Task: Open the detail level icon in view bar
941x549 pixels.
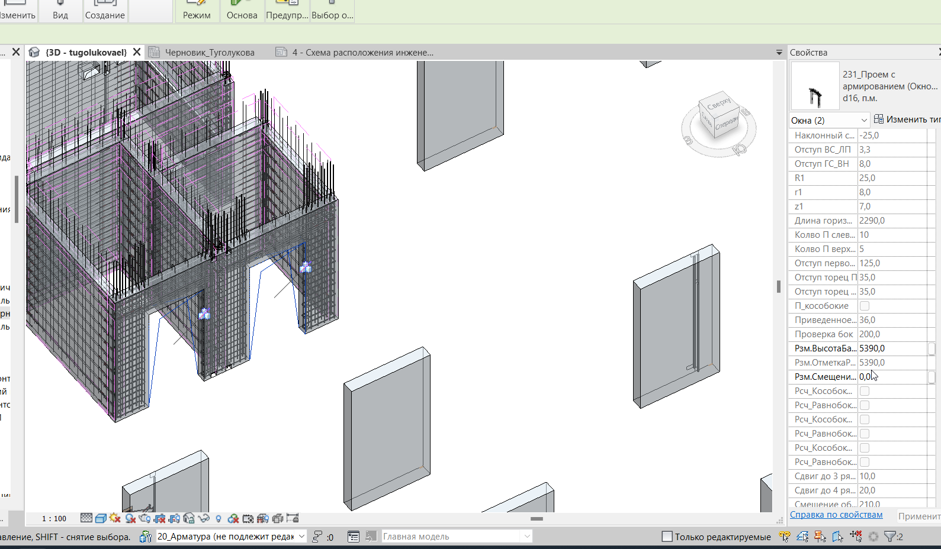Action: [x=86, y=518]
